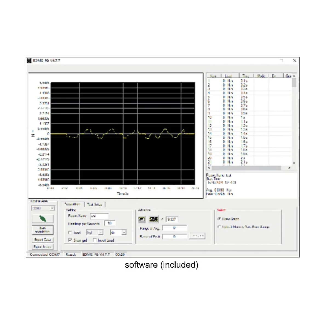The width and height of the screenshot is (326, 326).
Task: Open the lb unit dropdown
Action: click(124, 232)
